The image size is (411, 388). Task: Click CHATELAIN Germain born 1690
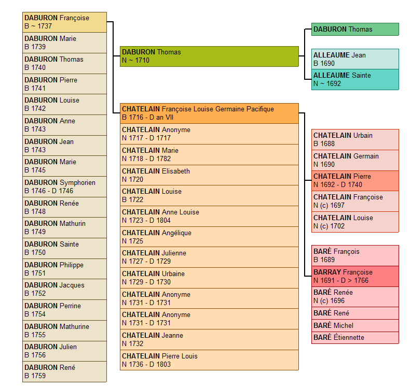click(355, 160)
